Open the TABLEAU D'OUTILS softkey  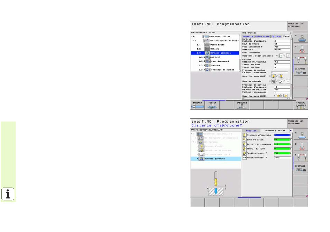pyautogui.click(x=301, y=105)
